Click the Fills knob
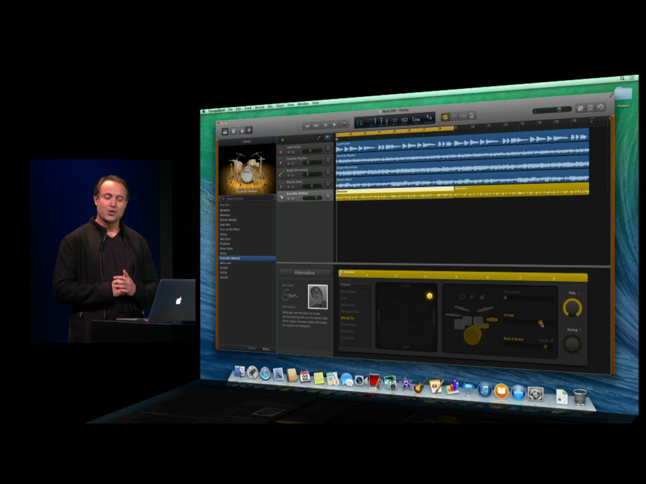Image resolution: width=646 pixels, height=484 pixels. tap(573, 308)
